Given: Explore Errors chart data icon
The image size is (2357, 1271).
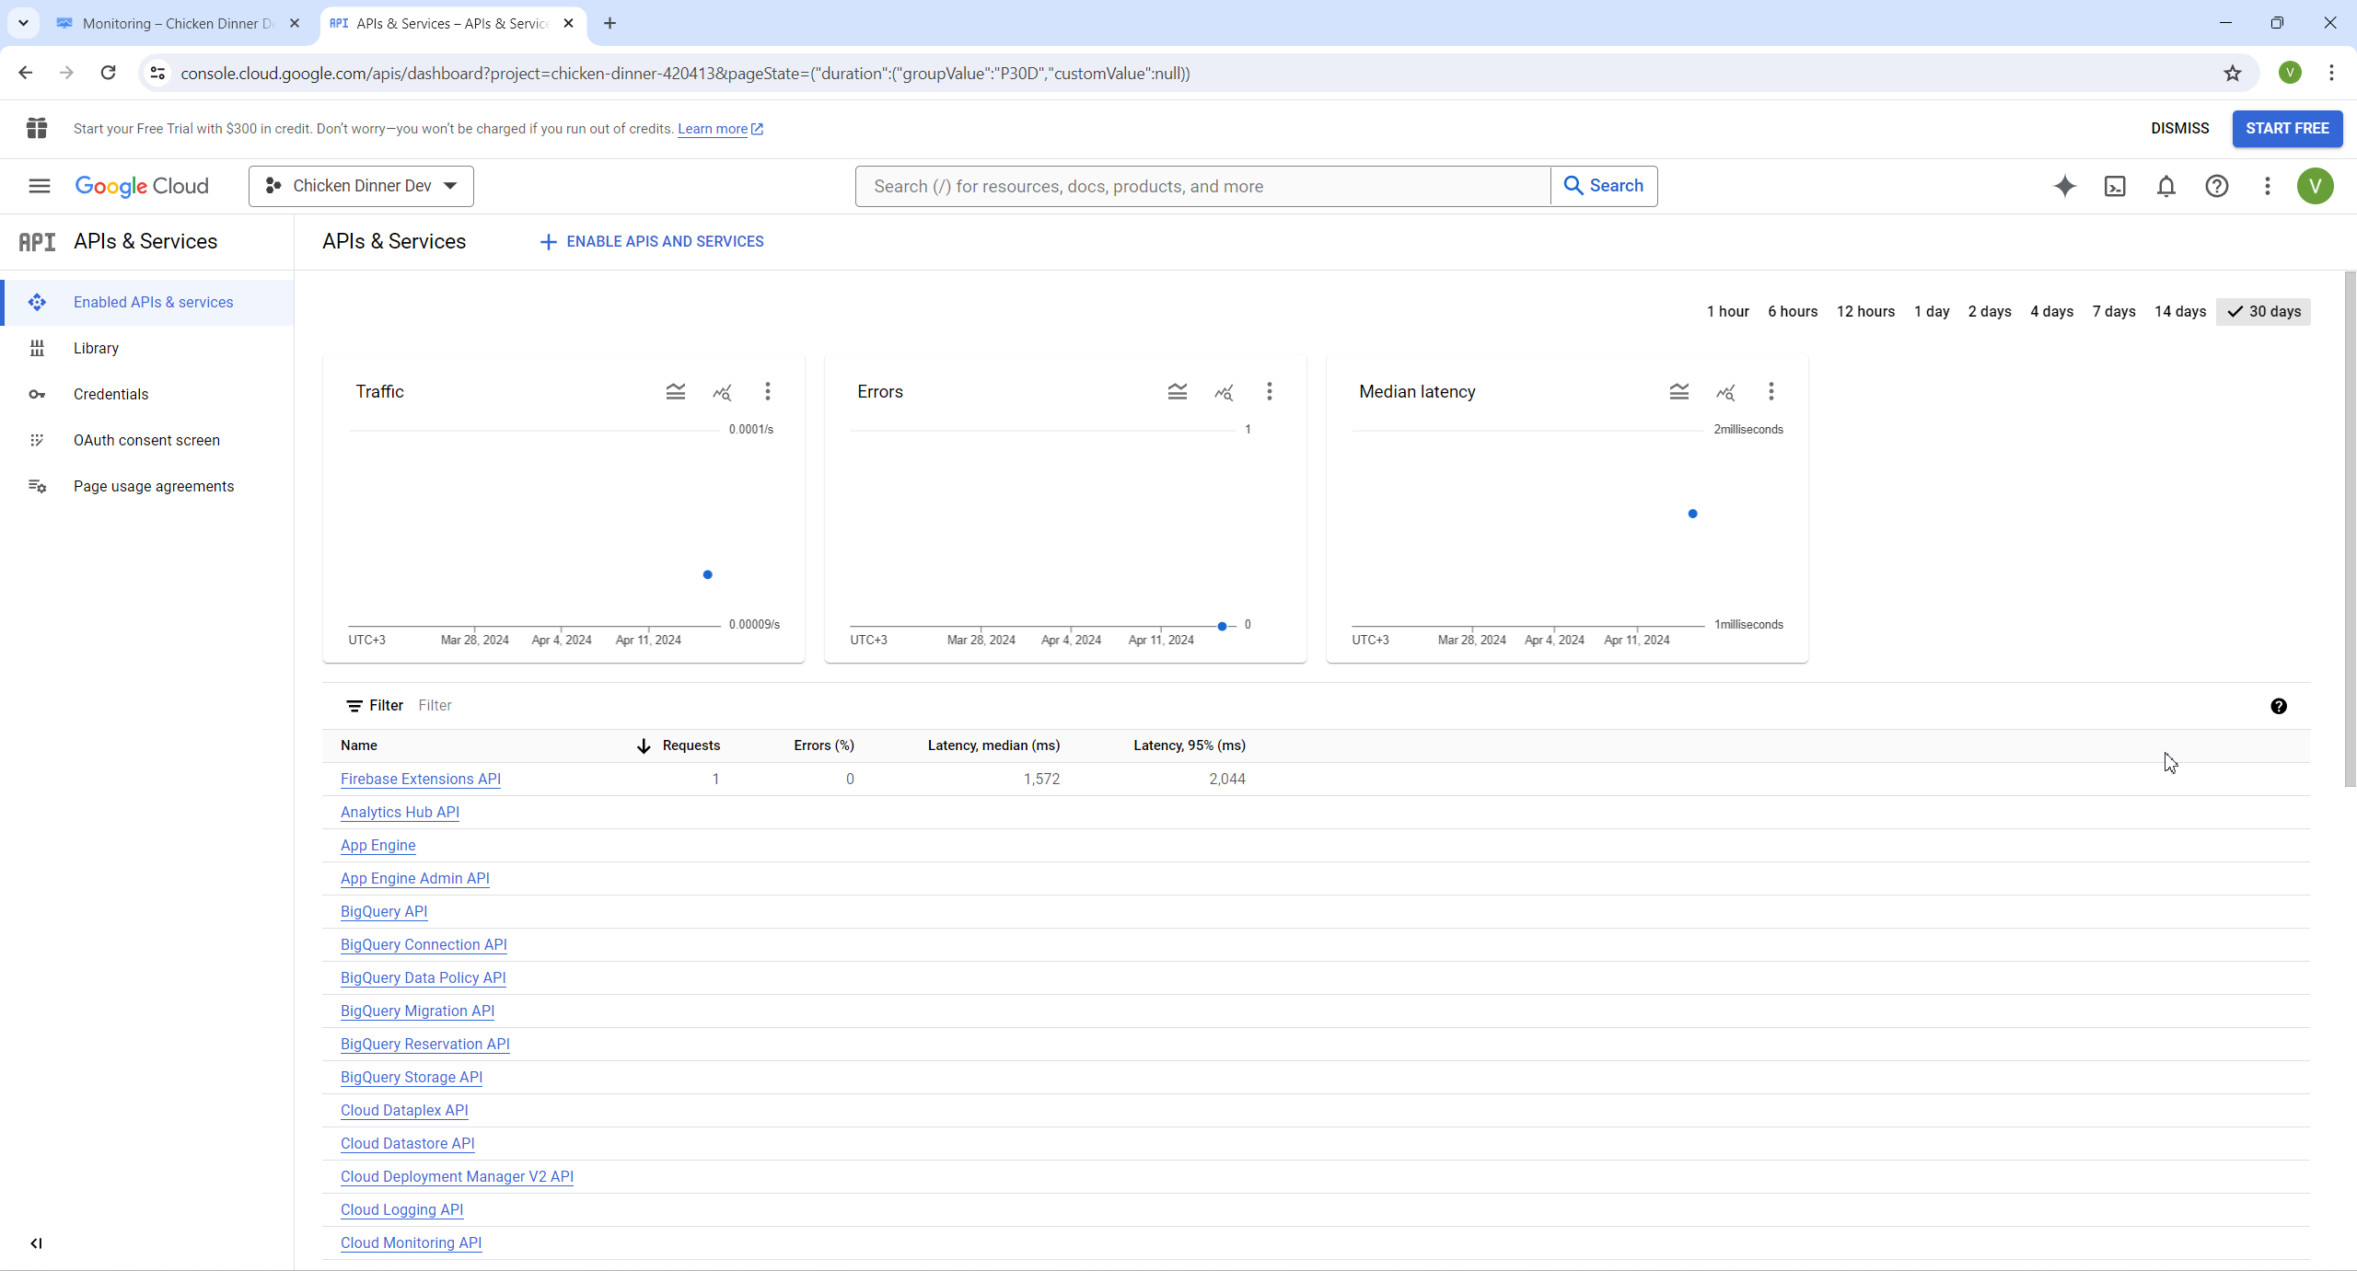Looking at the screenshot, I should coord(1223,392).
